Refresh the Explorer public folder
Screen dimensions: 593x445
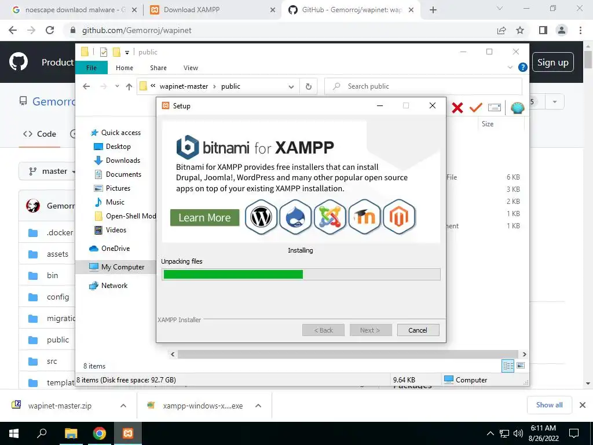click(x=309, y=87)
